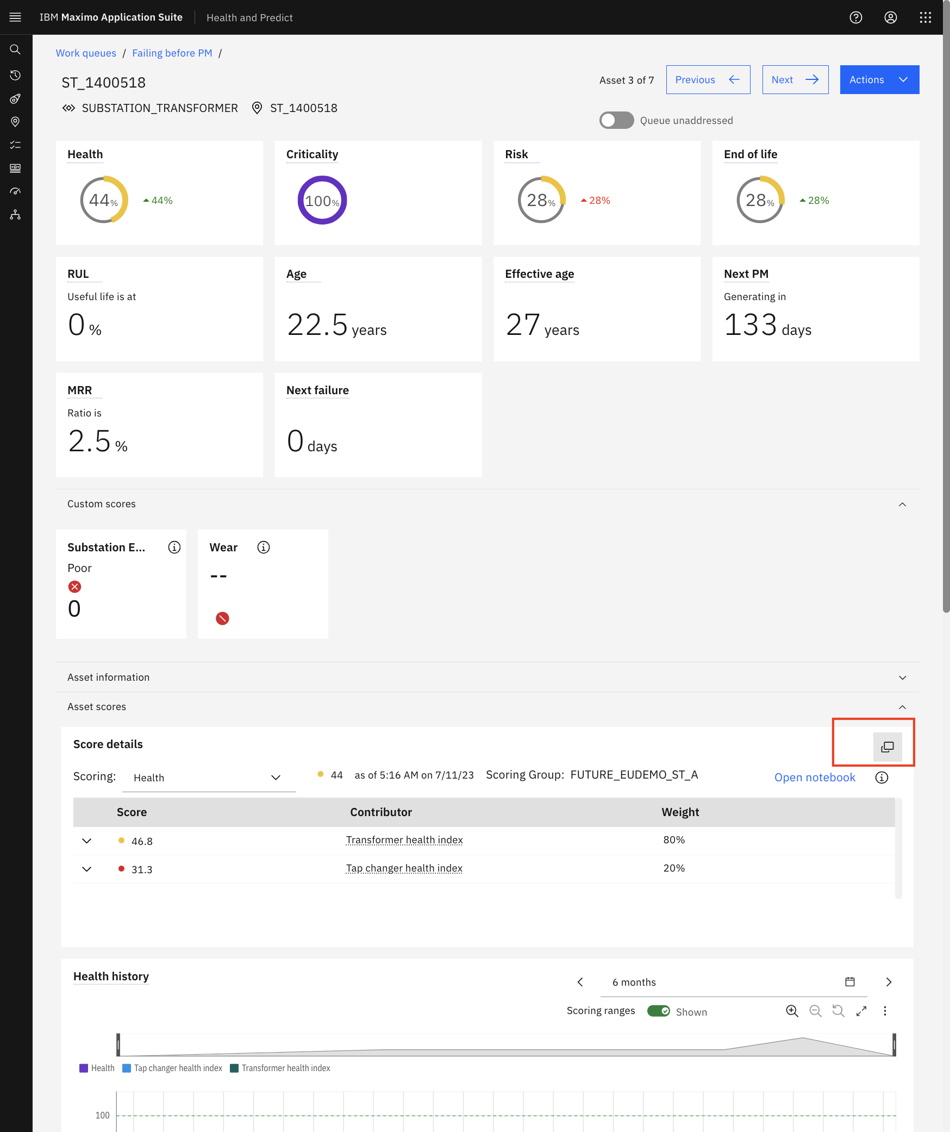The width and height of the screenshot is (950, 1132).
Task: Open Transformer health index contributor
Action: click(404, 840)
